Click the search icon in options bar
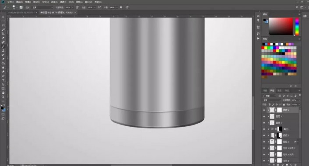This screenshot has width=309, height=166. click(297, 7)
